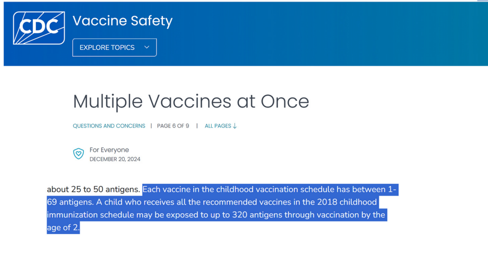Select the heading Multiple Vaccines at Once
Screen dimensions: 488x278
tap(191, 101)
